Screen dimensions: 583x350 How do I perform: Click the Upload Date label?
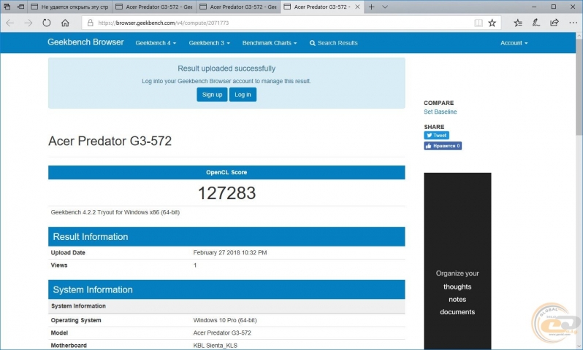pos(68,253)
